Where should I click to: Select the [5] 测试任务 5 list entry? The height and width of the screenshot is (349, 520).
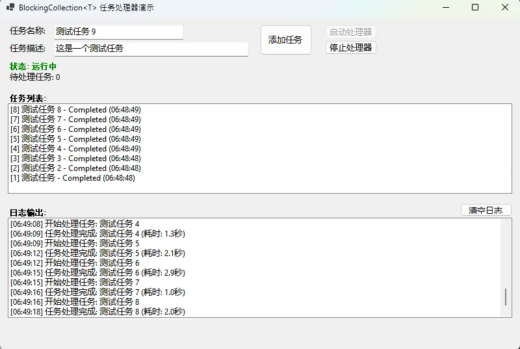[x=75, y=139]
